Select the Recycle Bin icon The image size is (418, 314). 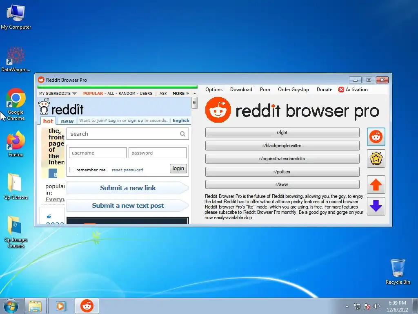pos(398,271)
